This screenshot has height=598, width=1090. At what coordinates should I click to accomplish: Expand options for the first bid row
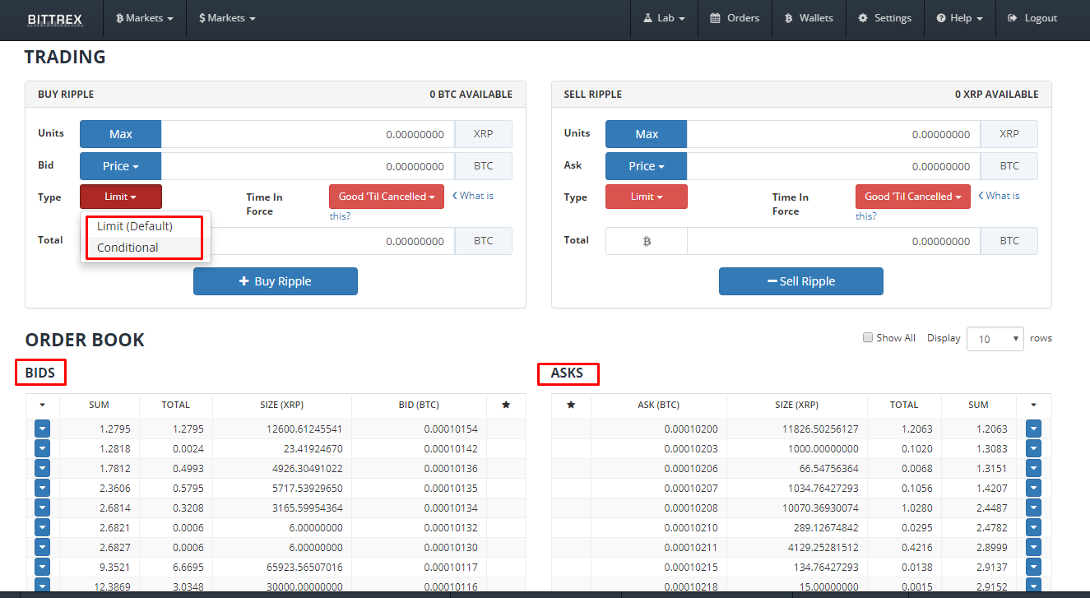pyautogui.click(x=42, y=428)
